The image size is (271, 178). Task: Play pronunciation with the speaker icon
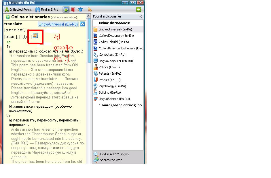[35, 36]
